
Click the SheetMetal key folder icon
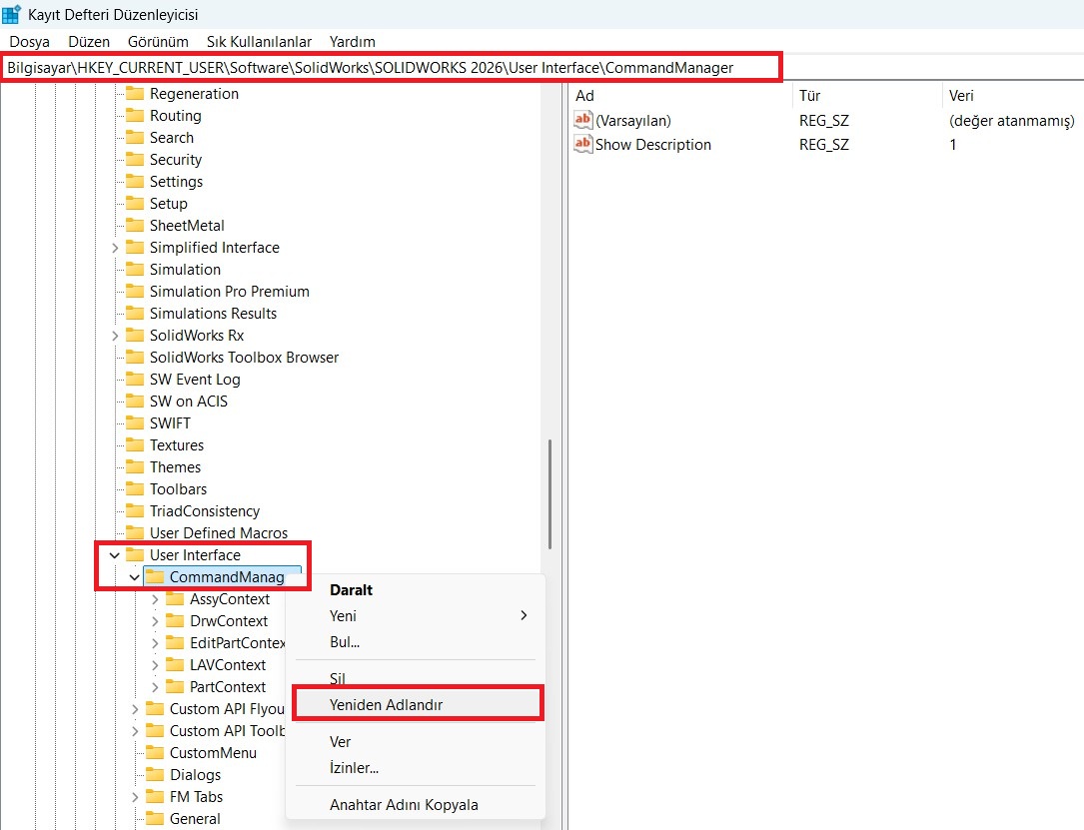coord(135,225)
